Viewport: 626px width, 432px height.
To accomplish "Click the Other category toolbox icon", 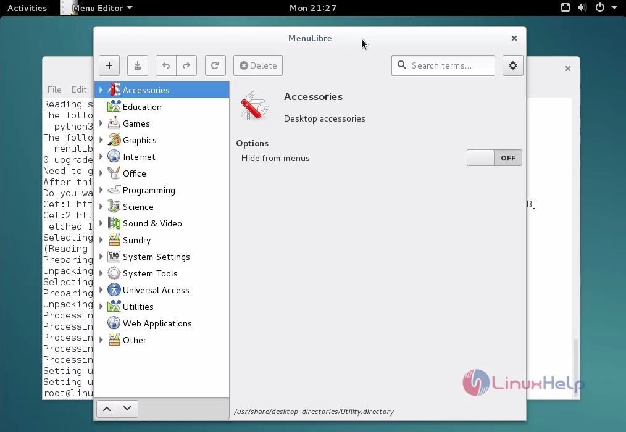I will click(114, 340).
